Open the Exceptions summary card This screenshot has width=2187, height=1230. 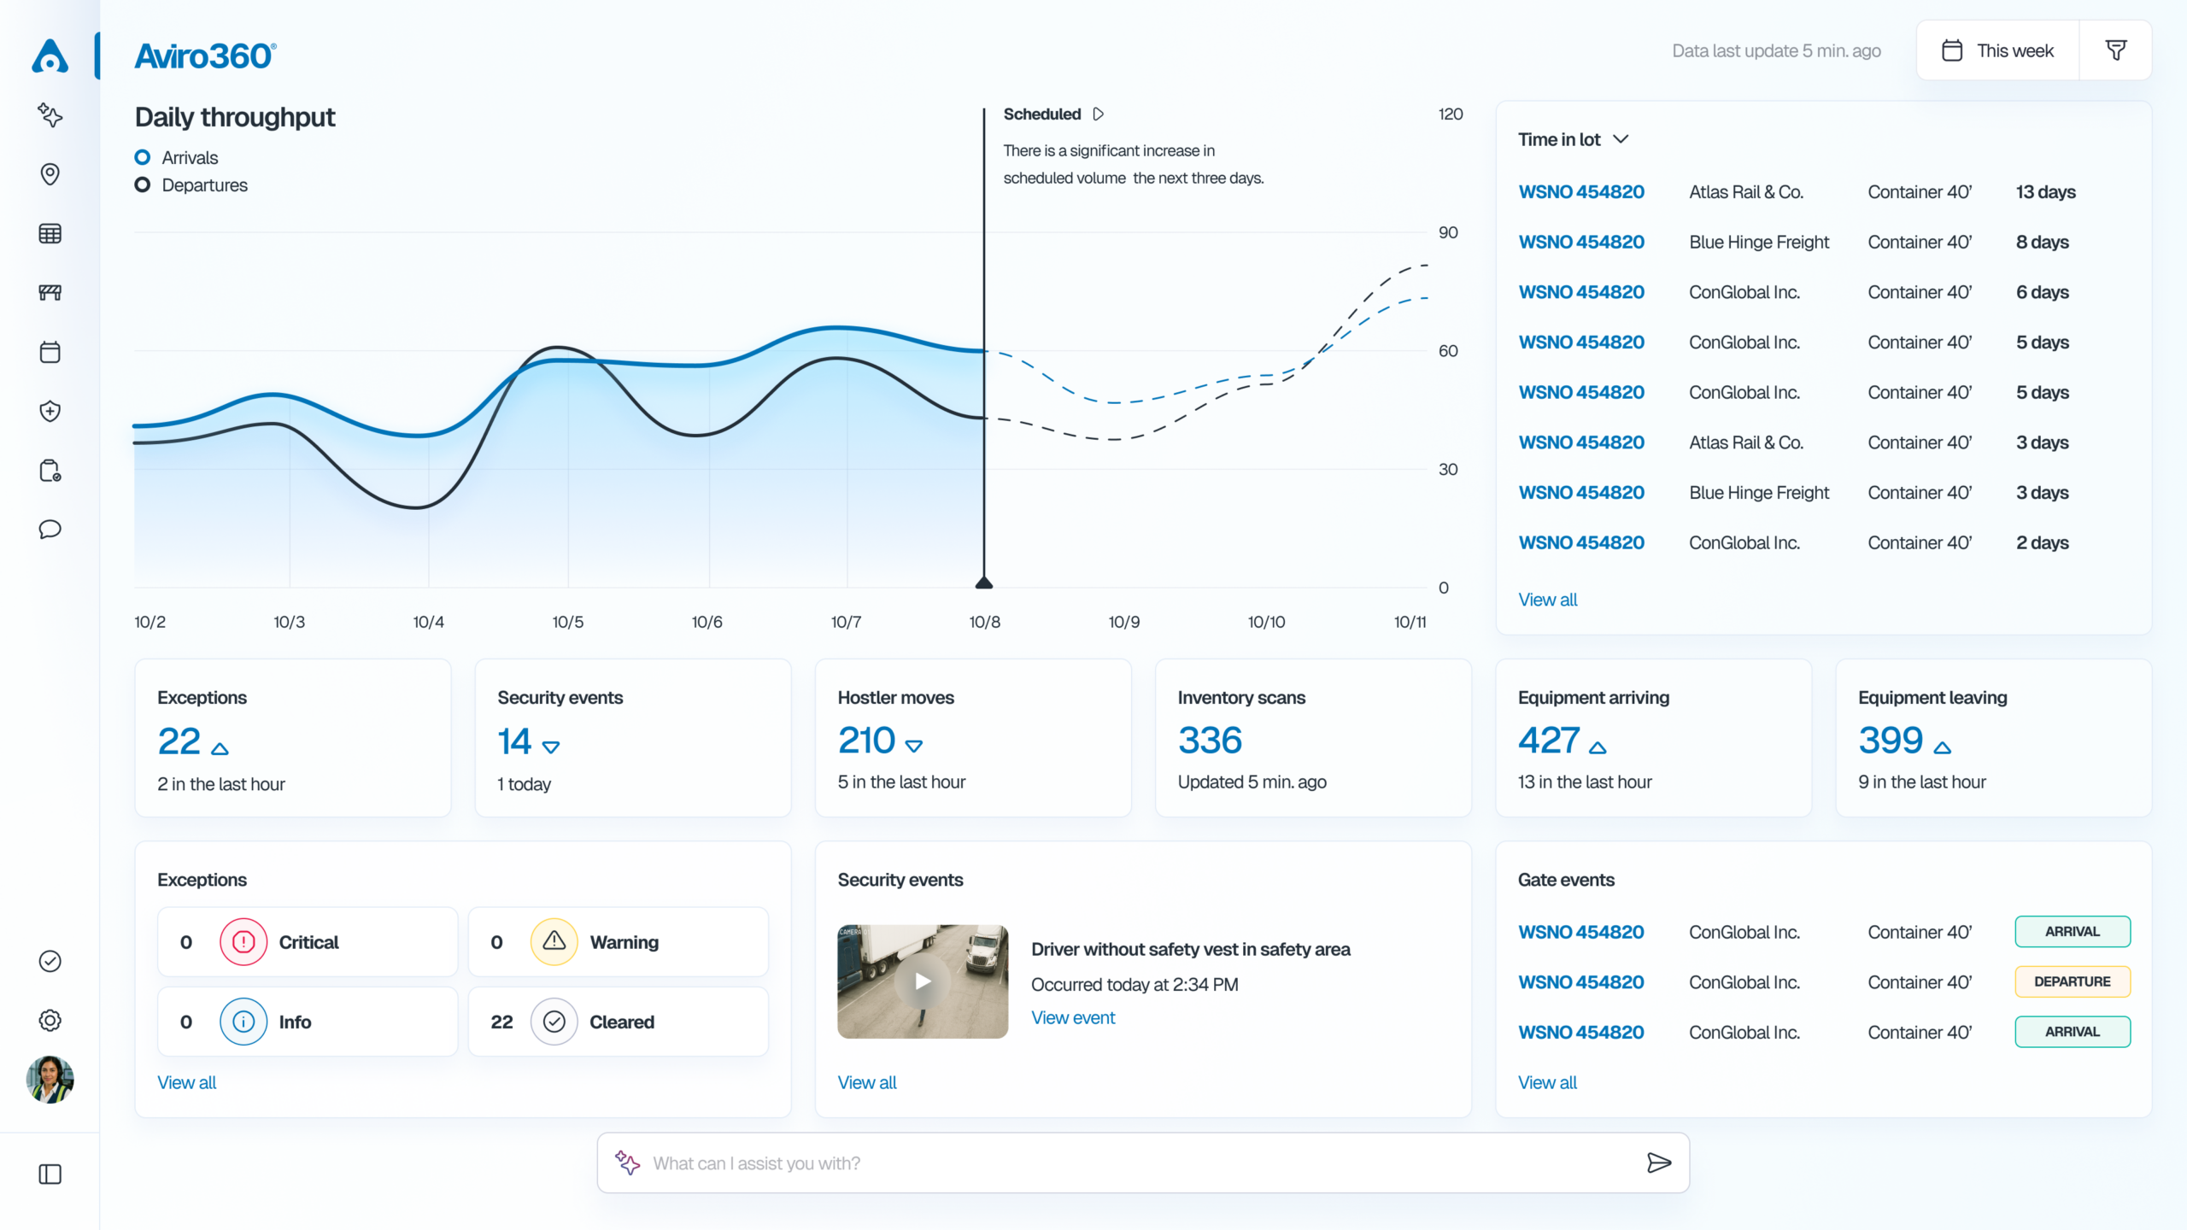pyautogui.click(x=292, y=737)
